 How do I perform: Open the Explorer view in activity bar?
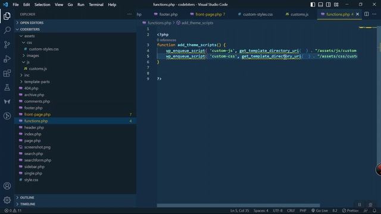(7, 16)
